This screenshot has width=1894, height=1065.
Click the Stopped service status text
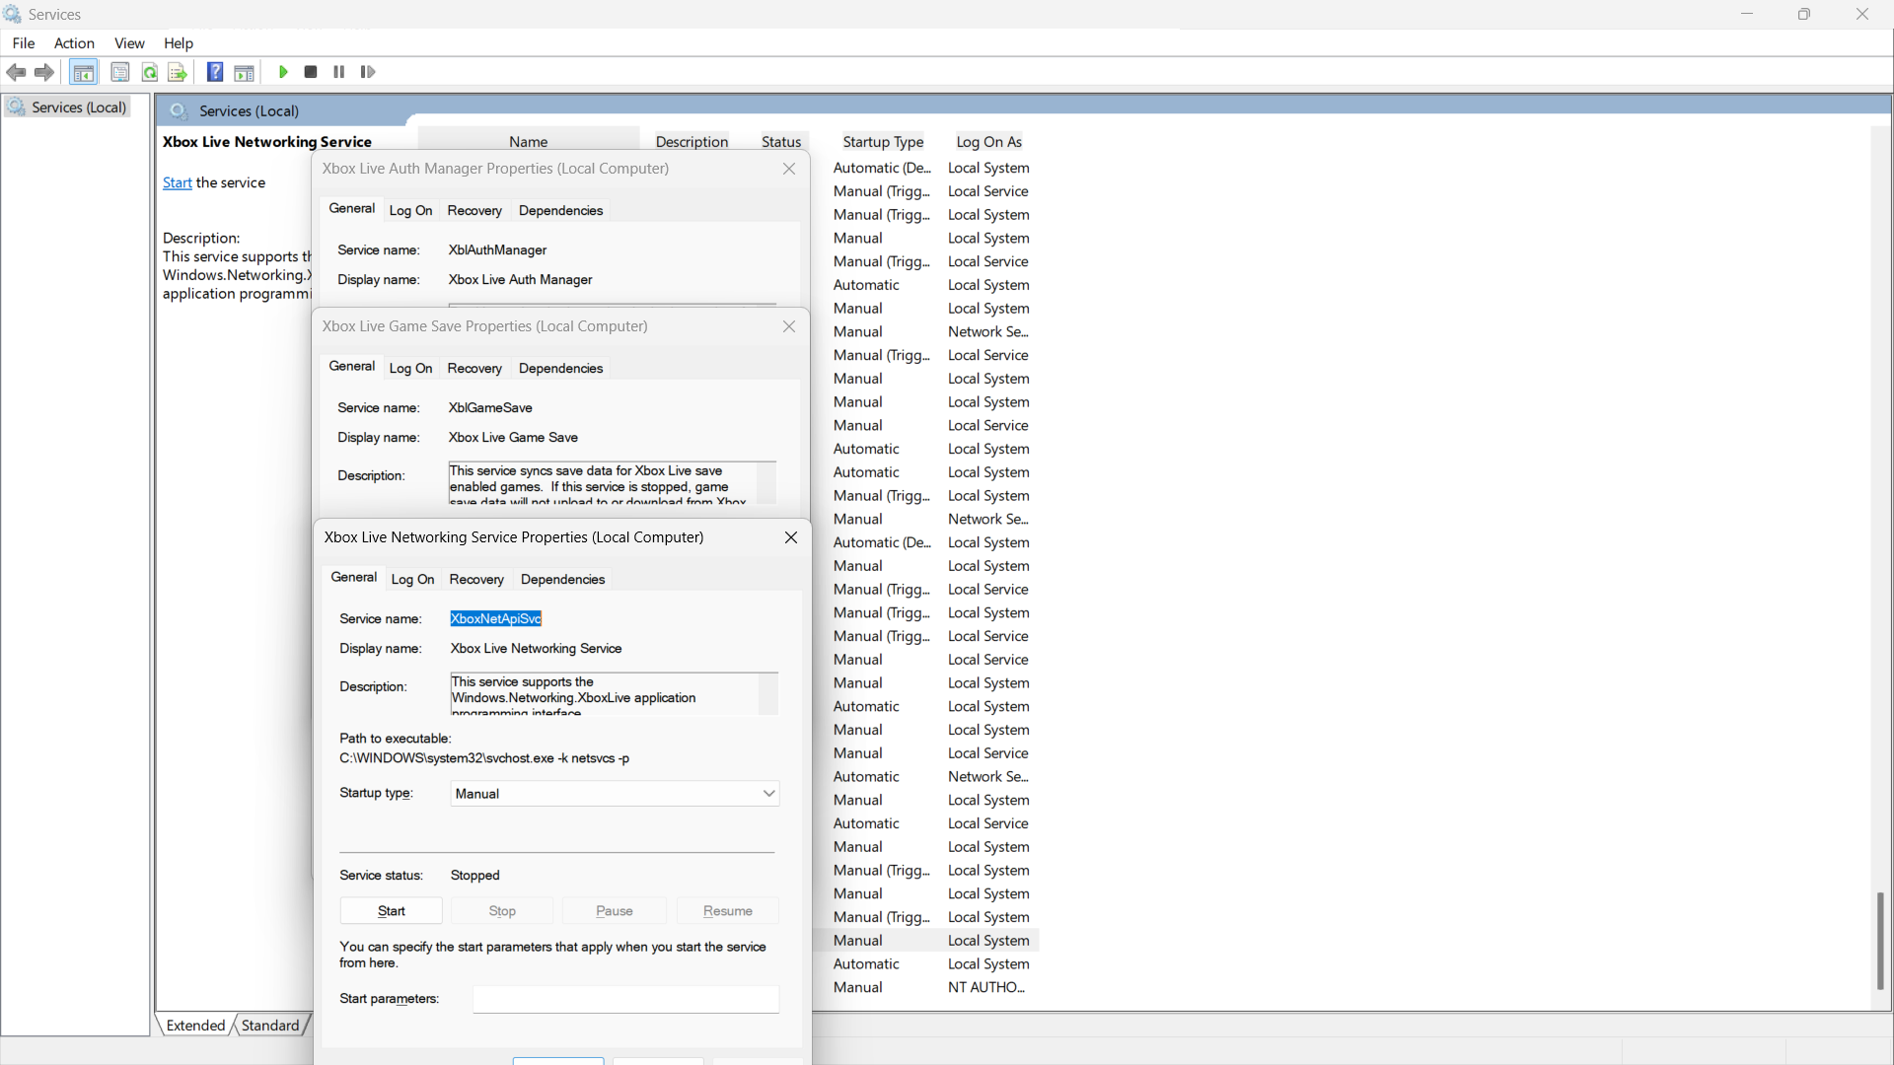tap(474, 876)
